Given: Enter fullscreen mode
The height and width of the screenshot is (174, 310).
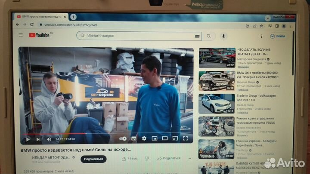Looking at the screenshot, I should [x=186, y=138].
